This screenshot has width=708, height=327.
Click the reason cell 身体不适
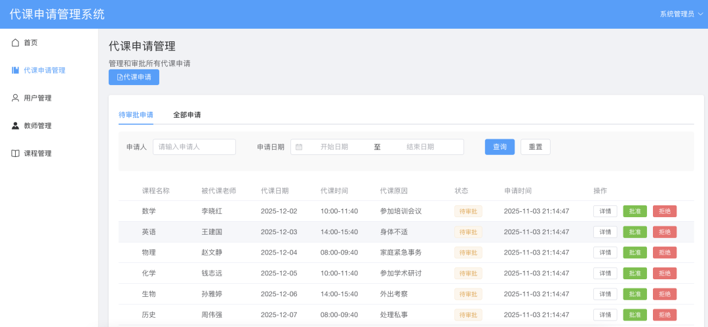[x=394, y=232]
